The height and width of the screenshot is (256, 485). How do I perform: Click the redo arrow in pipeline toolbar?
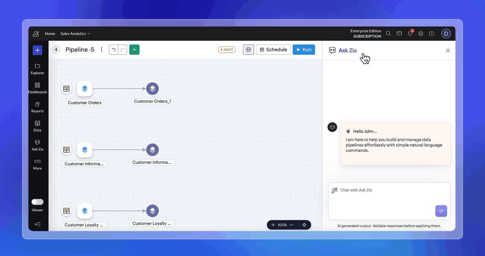pyautogui.click(x=123, y=50)
